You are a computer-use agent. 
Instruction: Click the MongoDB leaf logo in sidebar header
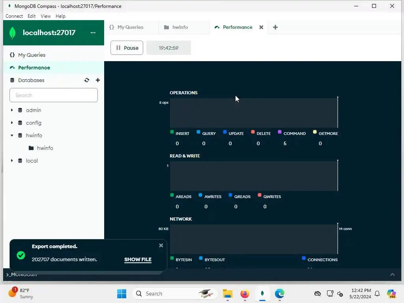point(12,33)
